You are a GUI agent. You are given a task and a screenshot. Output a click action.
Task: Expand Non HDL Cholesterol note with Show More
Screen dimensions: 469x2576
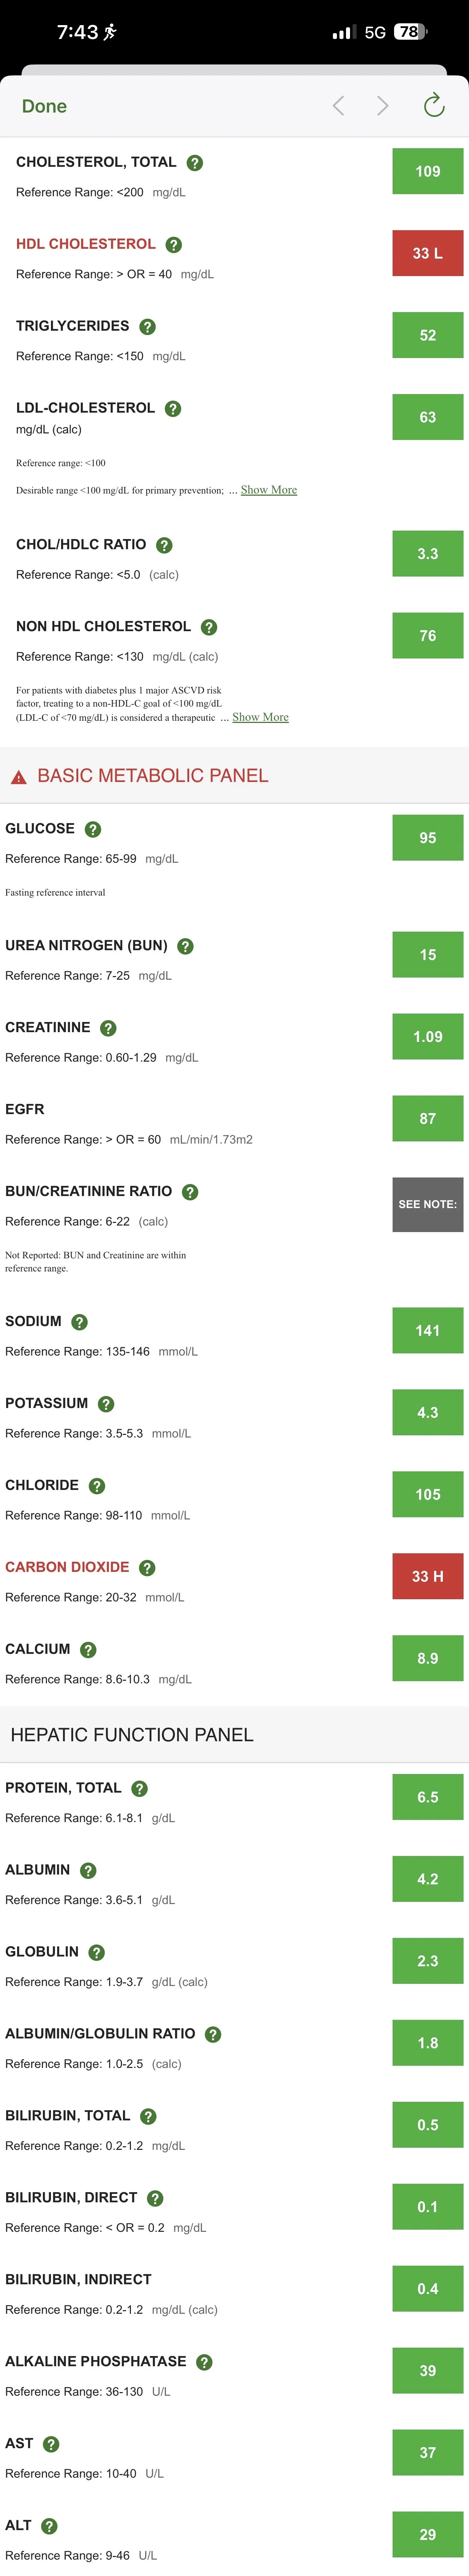point(260,717)
